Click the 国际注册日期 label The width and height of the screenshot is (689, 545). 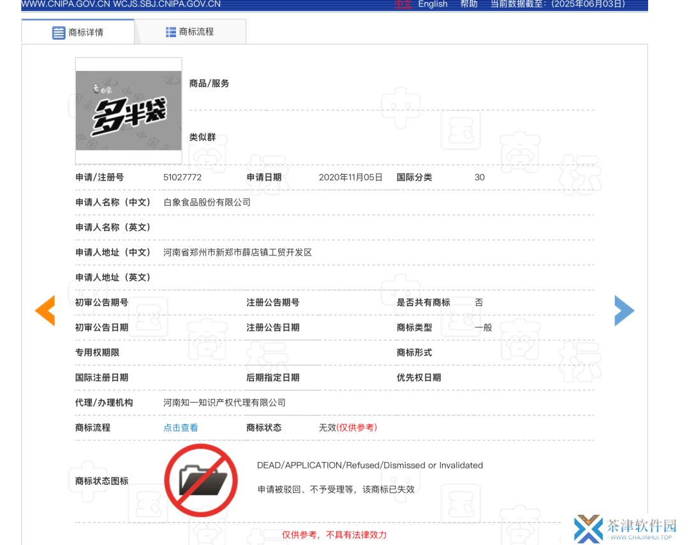101,378
